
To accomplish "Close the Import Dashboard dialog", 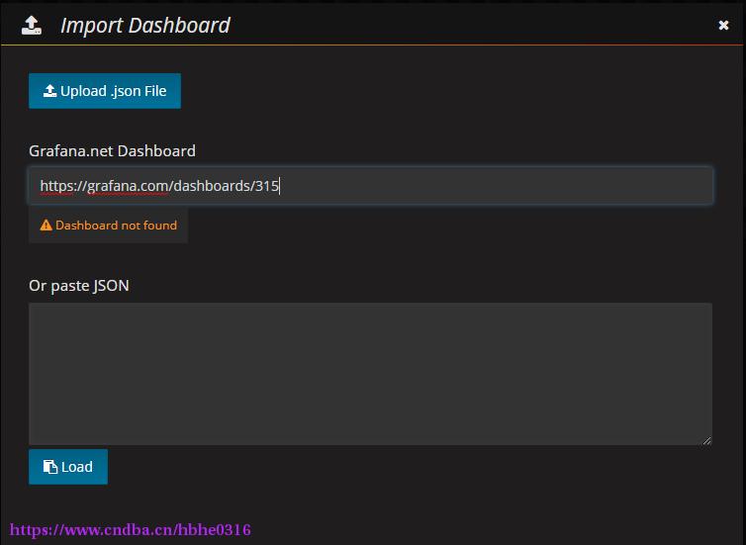I will (x=723, y=25).
